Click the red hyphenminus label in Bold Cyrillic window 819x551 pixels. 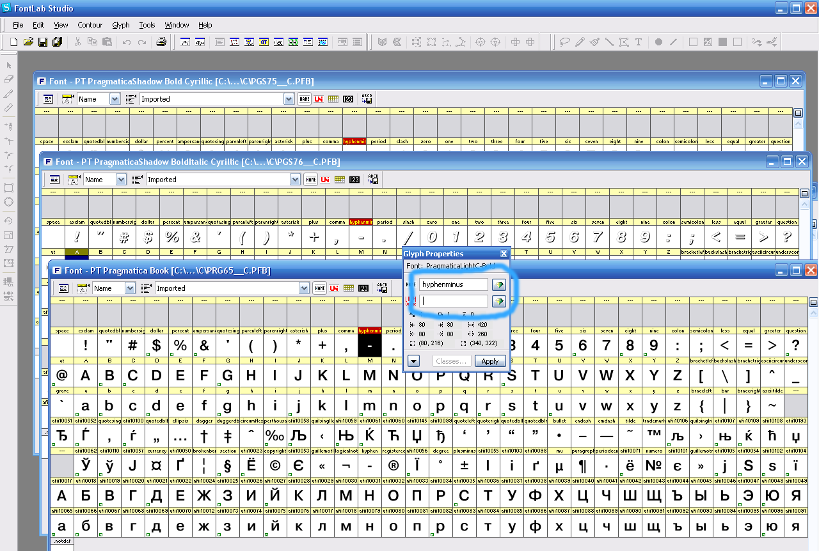pyautogui.click(x=354, y=141)
